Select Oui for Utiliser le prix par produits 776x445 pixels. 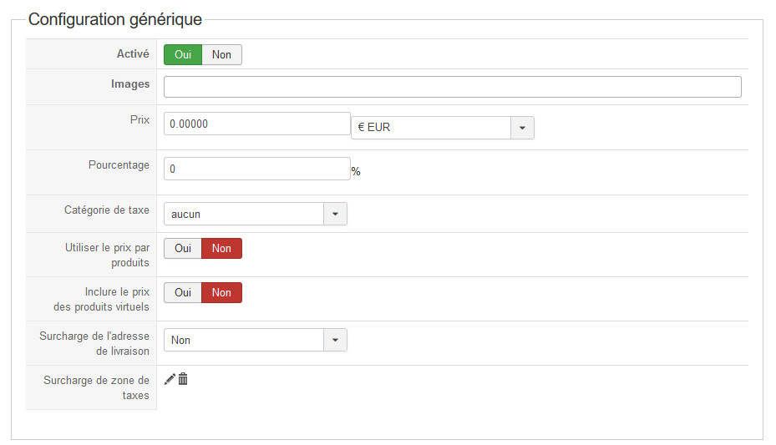[x=183, y=248]
